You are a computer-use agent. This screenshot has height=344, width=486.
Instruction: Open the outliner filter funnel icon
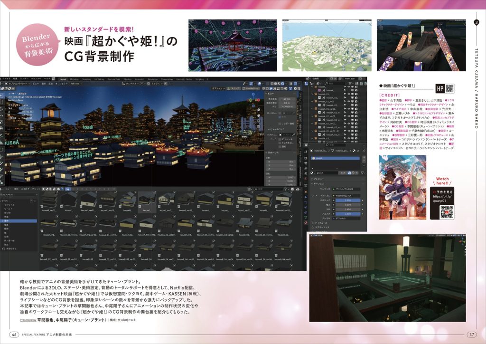point(350,84)
